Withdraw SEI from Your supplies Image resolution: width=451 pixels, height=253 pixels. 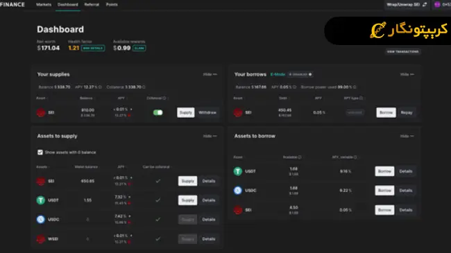point(207,112)
